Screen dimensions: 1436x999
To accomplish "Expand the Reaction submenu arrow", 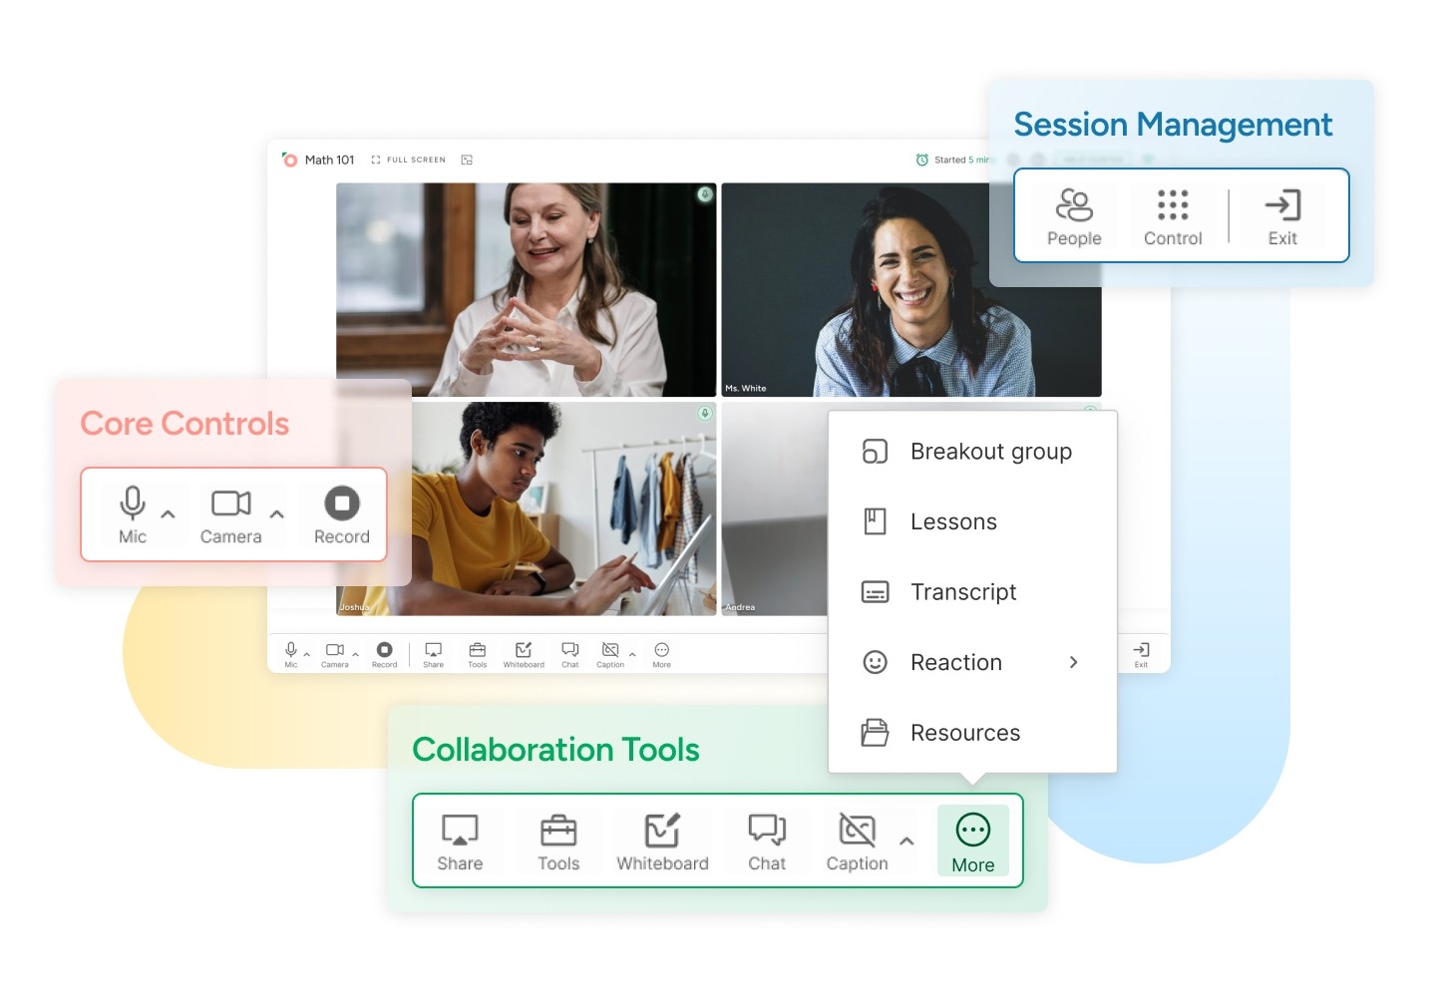I will point(1074,662).
